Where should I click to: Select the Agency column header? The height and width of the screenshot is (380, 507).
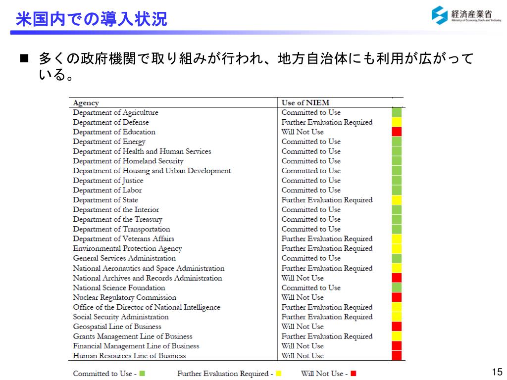point(86,103)
